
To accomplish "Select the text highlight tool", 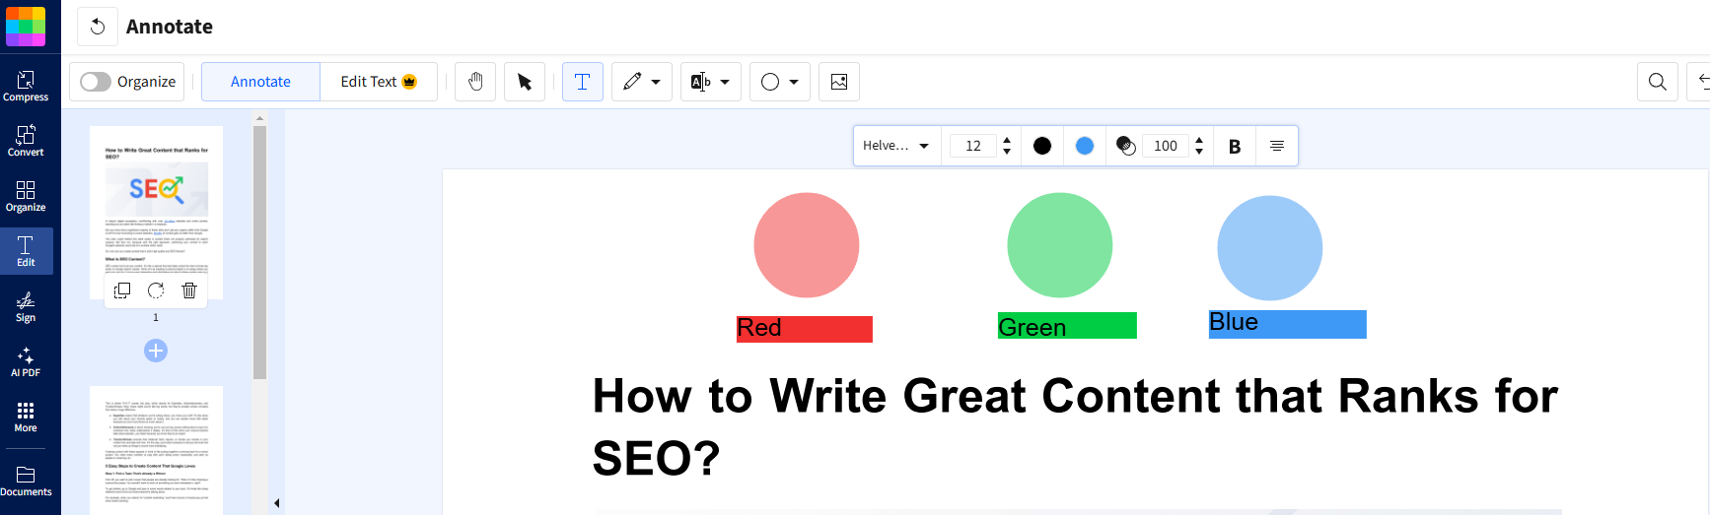I will 701,82.
